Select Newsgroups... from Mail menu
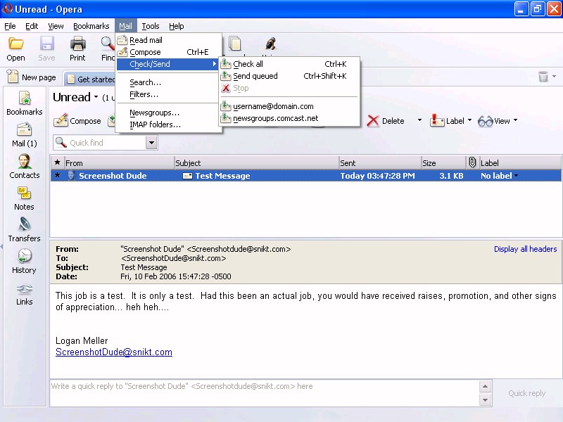 click(x=169, y=113)
